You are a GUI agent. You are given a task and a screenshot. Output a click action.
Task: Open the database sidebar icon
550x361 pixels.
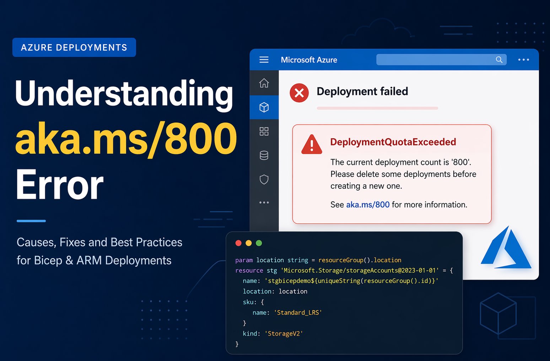(264, 156)
